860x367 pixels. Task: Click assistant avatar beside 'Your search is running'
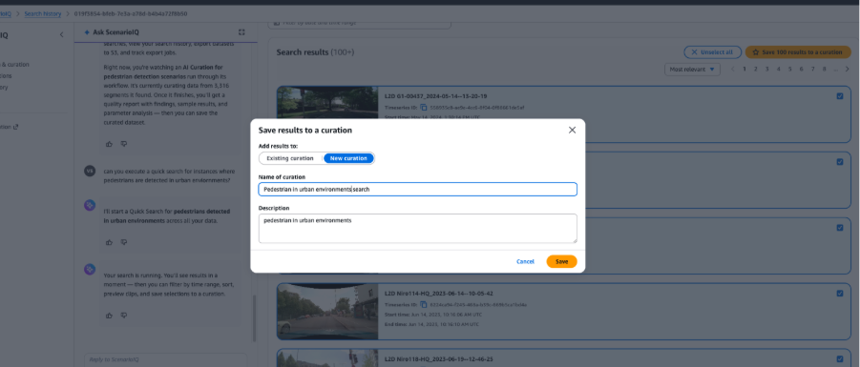pyautogui.click(x=90, y=269)
